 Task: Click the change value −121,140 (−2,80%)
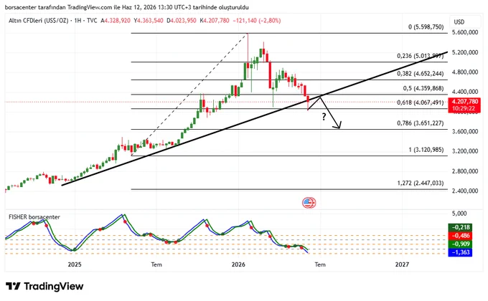[257, 21]
